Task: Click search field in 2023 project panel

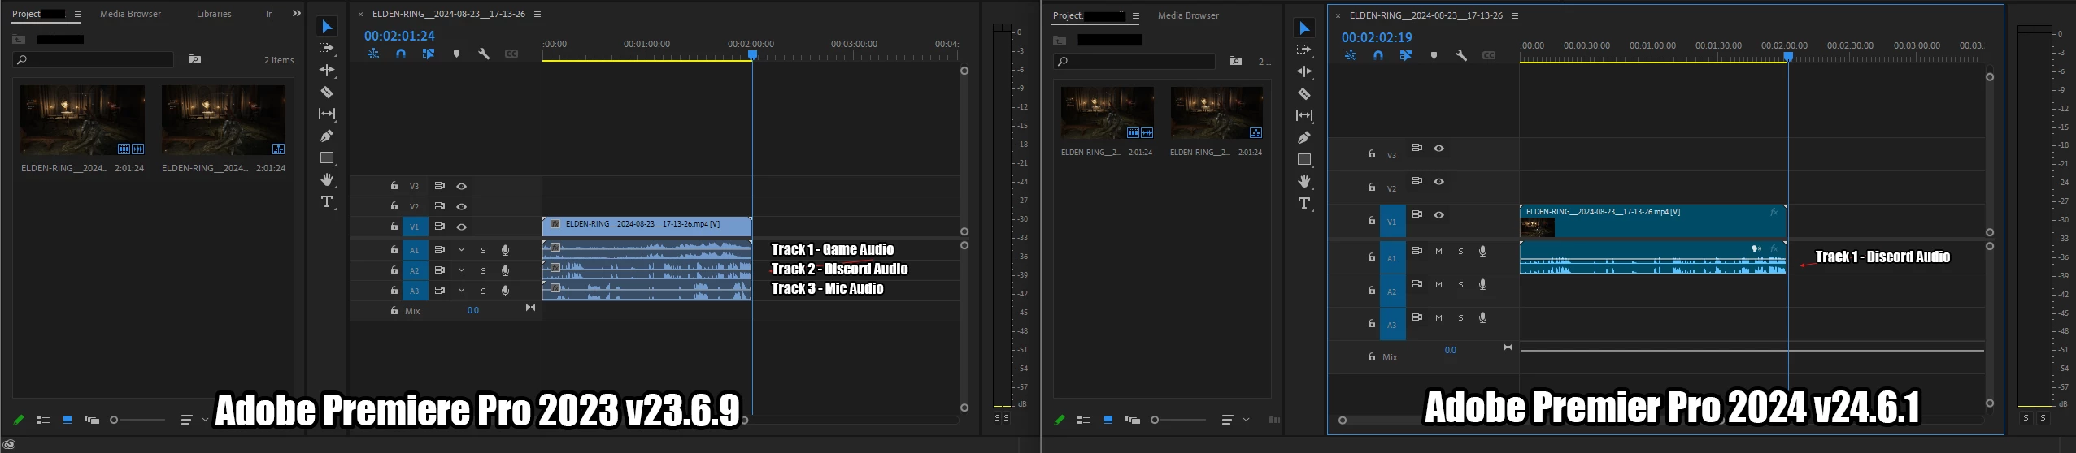Action: 94,60
